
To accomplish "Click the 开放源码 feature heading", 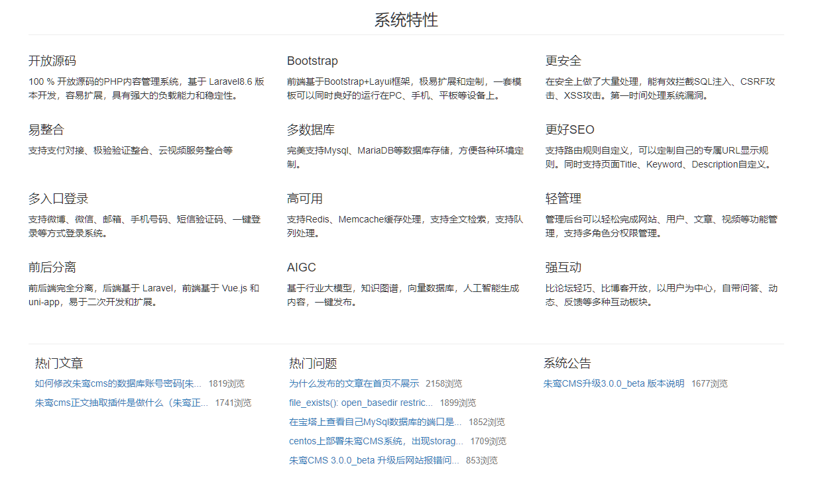I will (x=52, y=61).
